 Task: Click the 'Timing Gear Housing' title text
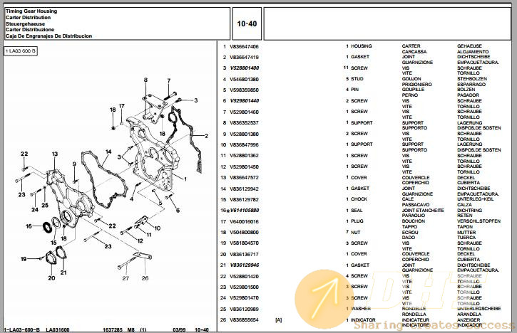point(31,11)
